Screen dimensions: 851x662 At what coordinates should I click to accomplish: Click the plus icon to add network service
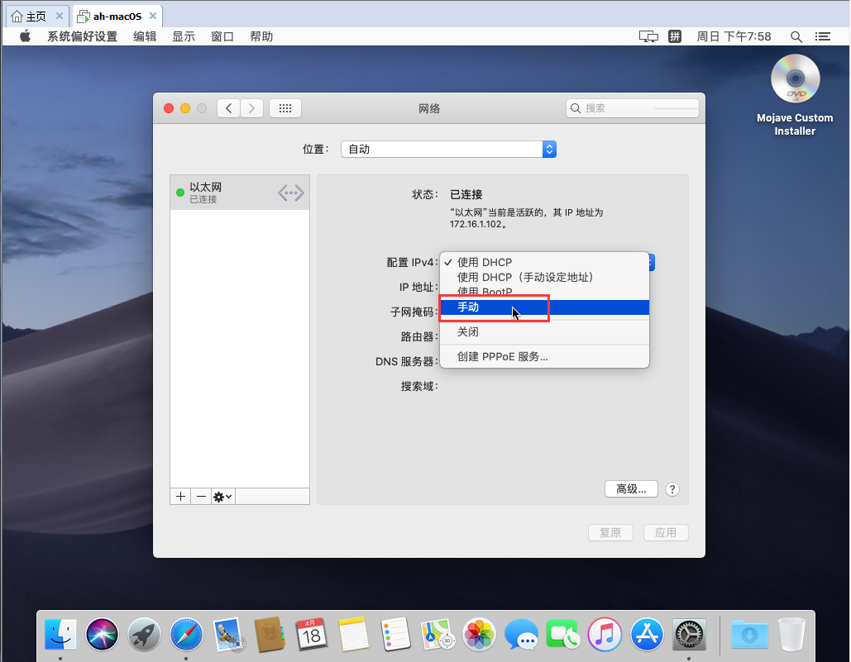(x=180, y=497)
